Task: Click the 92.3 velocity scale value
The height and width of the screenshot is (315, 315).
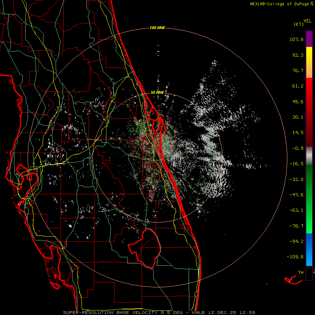Action: pyautogui.click(x=298, y=55)
